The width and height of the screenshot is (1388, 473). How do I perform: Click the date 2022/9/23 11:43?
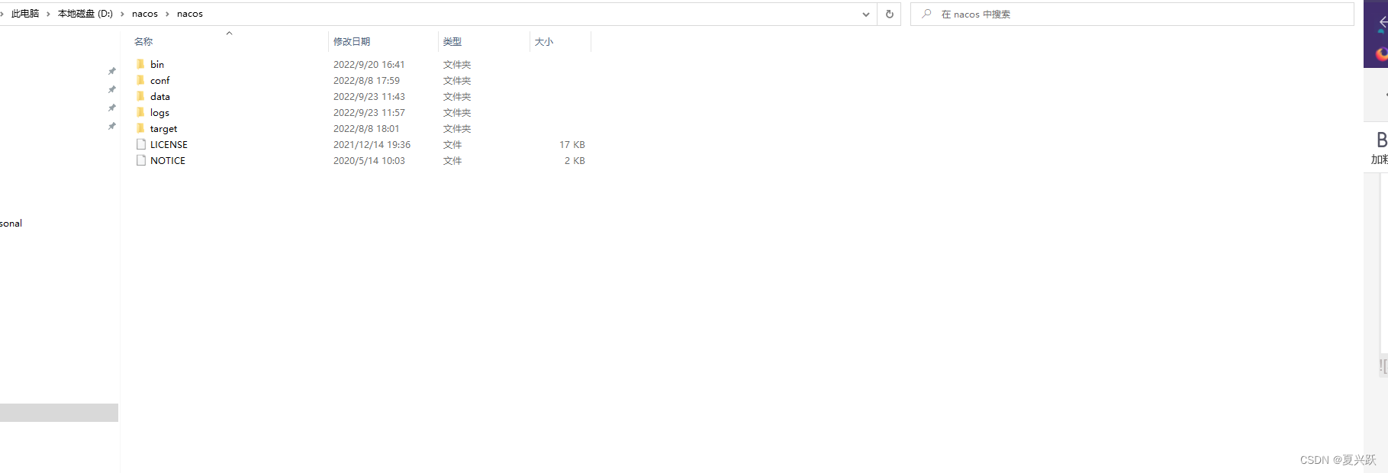(x=369, y=97)
